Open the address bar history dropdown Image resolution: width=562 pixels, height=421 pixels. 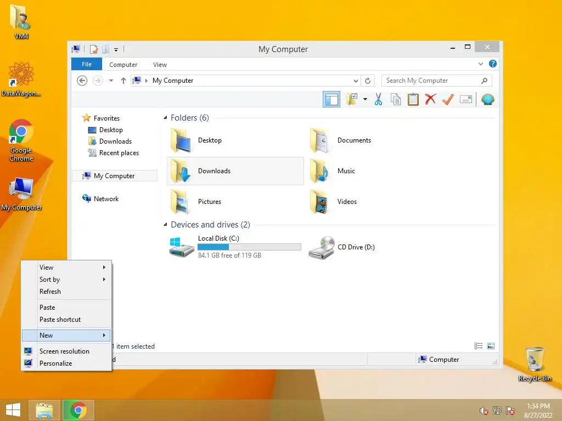point(356,81)
